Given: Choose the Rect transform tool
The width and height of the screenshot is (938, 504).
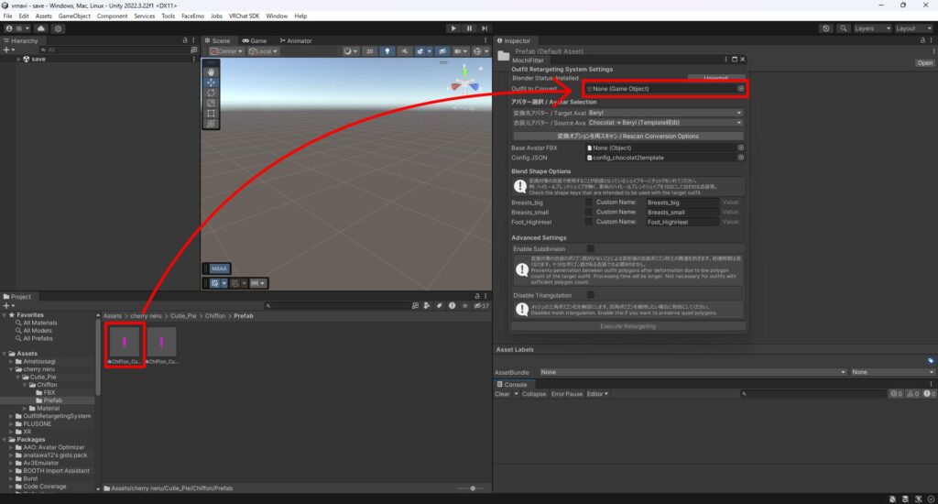Looking at the screenshot, I should [x=211, y=114].
